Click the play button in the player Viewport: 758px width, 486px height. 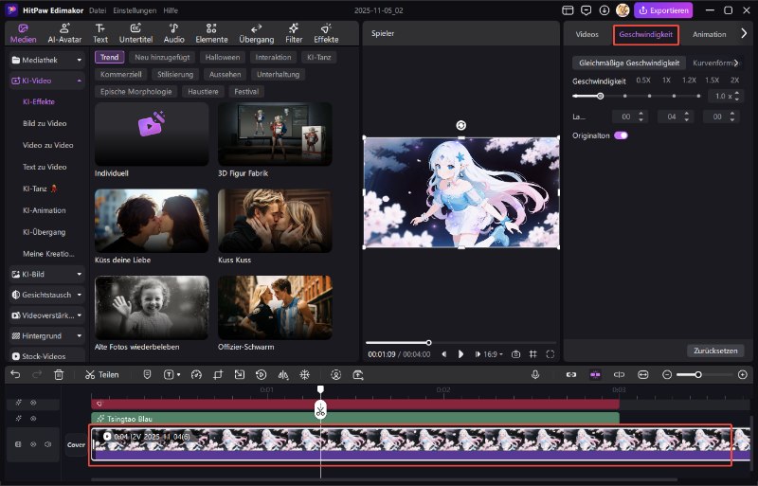click(460, 354)
